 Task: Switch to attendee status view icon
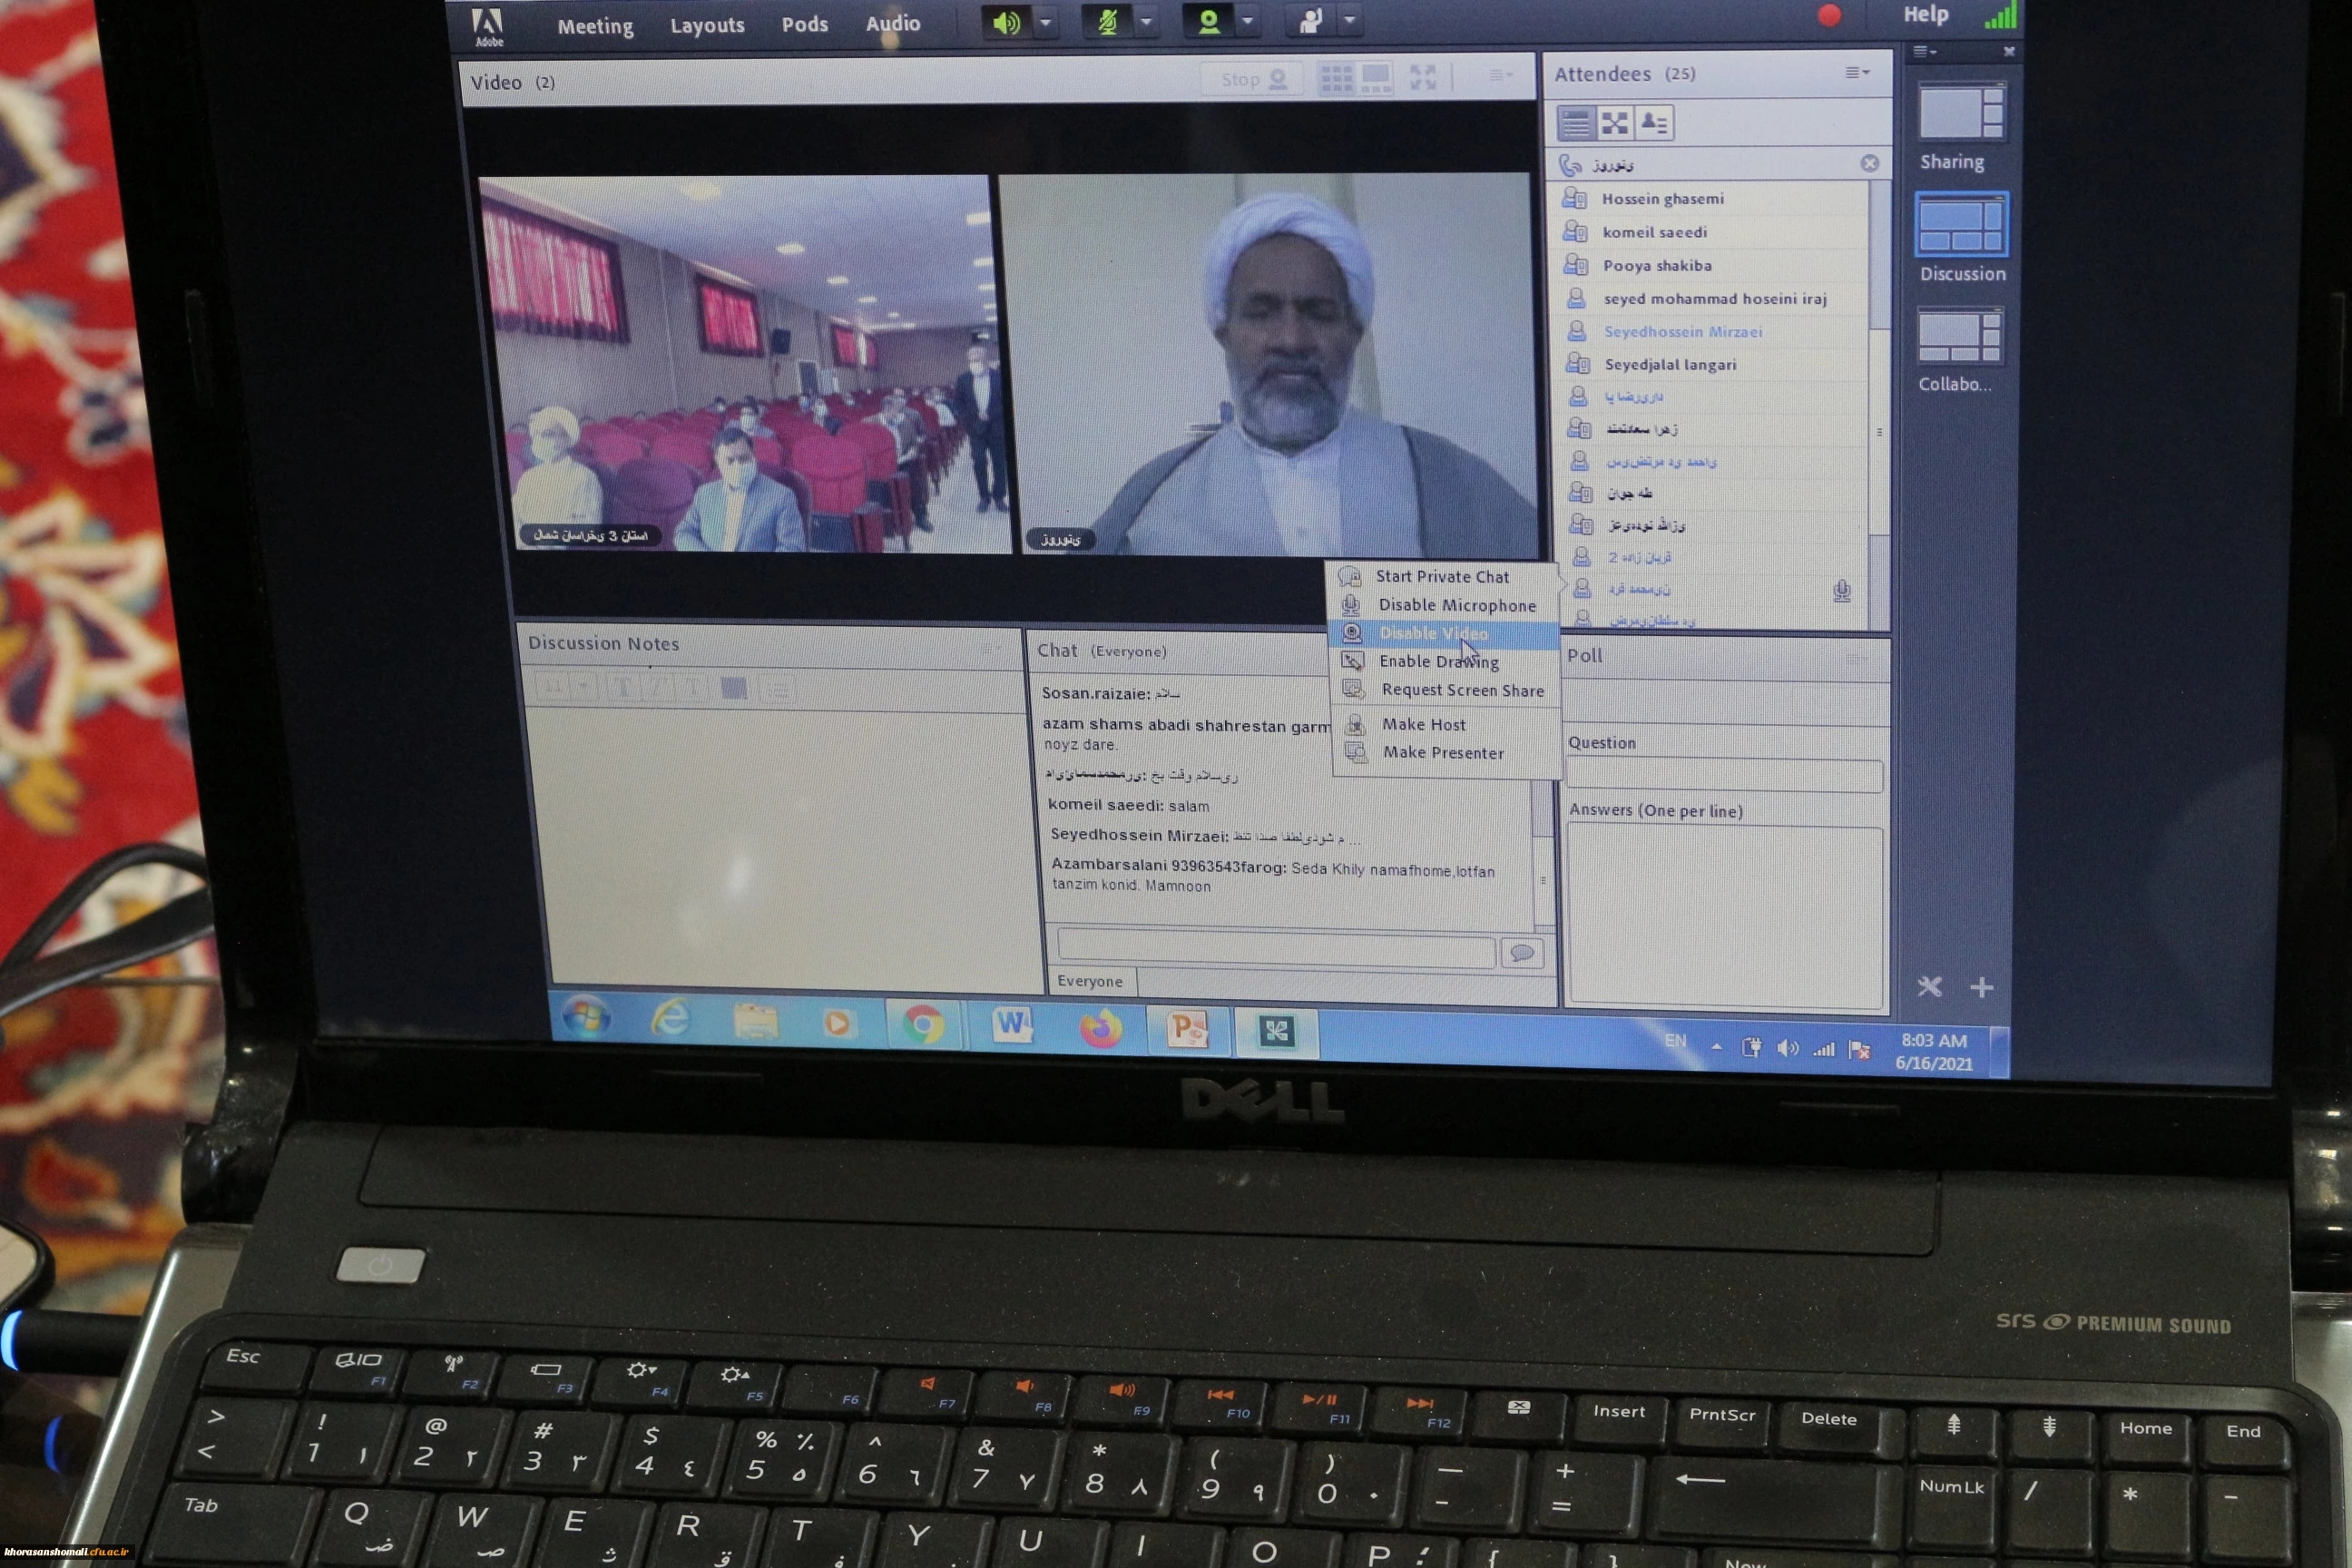(x=1654, y=124)
